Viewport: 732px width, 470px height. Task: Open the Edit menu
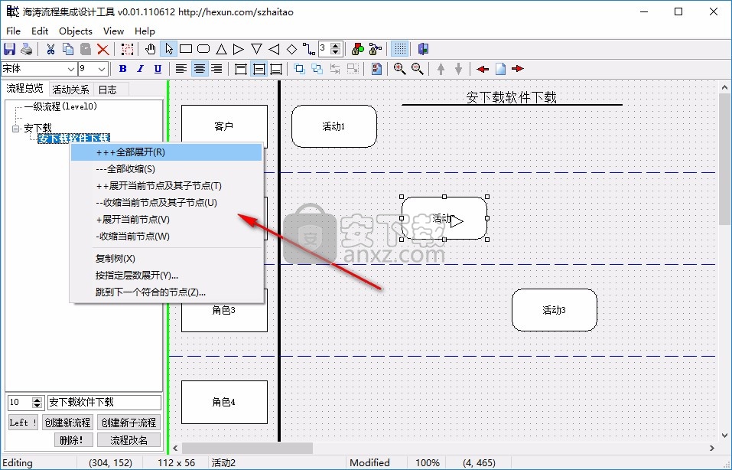[40, 31]
